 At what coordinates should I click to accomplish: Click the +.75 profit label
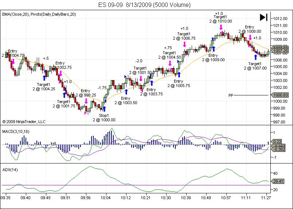click(x=168, y=48)
